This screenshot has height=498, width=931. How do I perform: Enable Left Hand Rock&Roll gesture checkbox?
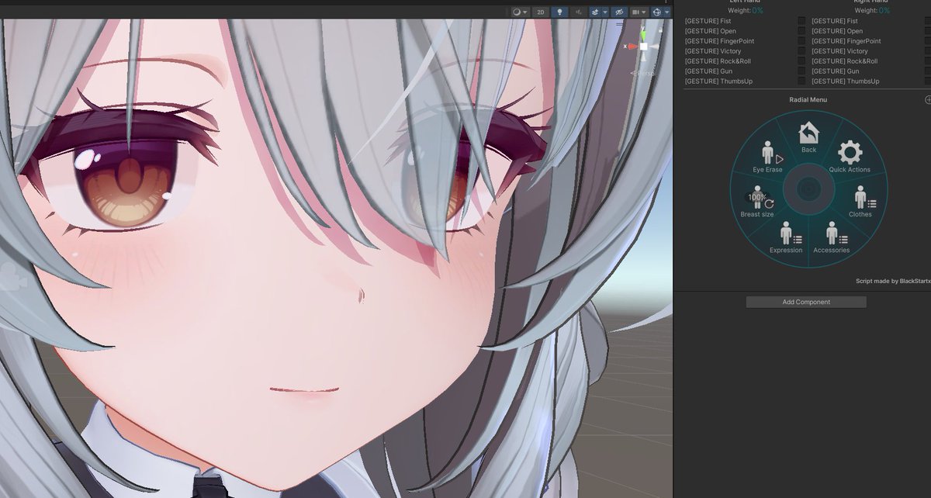pyautogui.click(x=801, y=61)
